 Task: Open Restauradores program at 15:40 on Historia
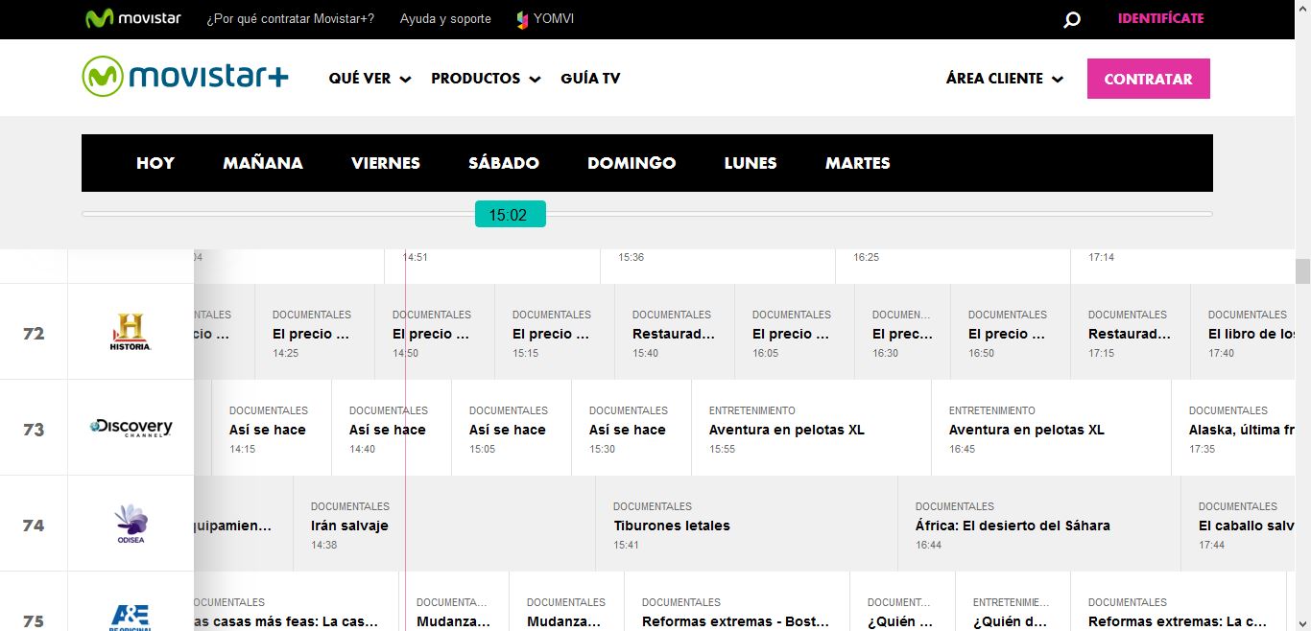coord(675,332)
